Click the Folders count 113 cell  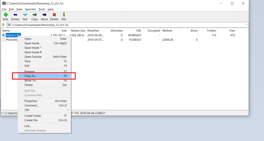pyautogui.click(x=214, y=35)
